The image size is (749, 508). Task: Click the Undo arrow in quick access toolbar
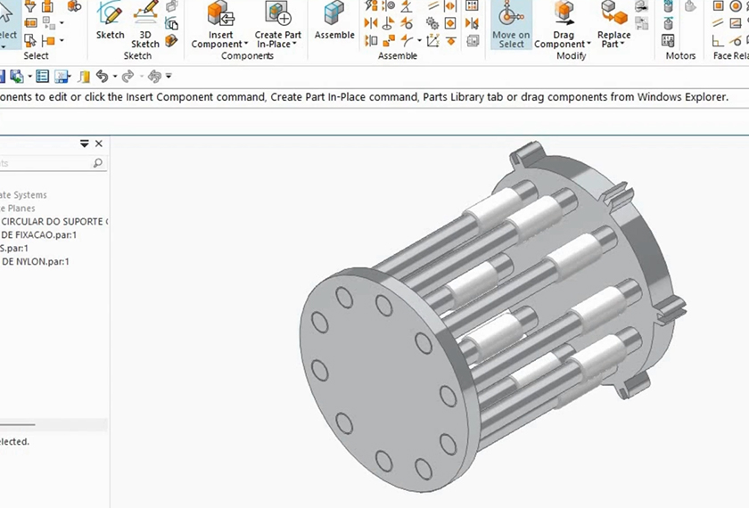[103, 77]
